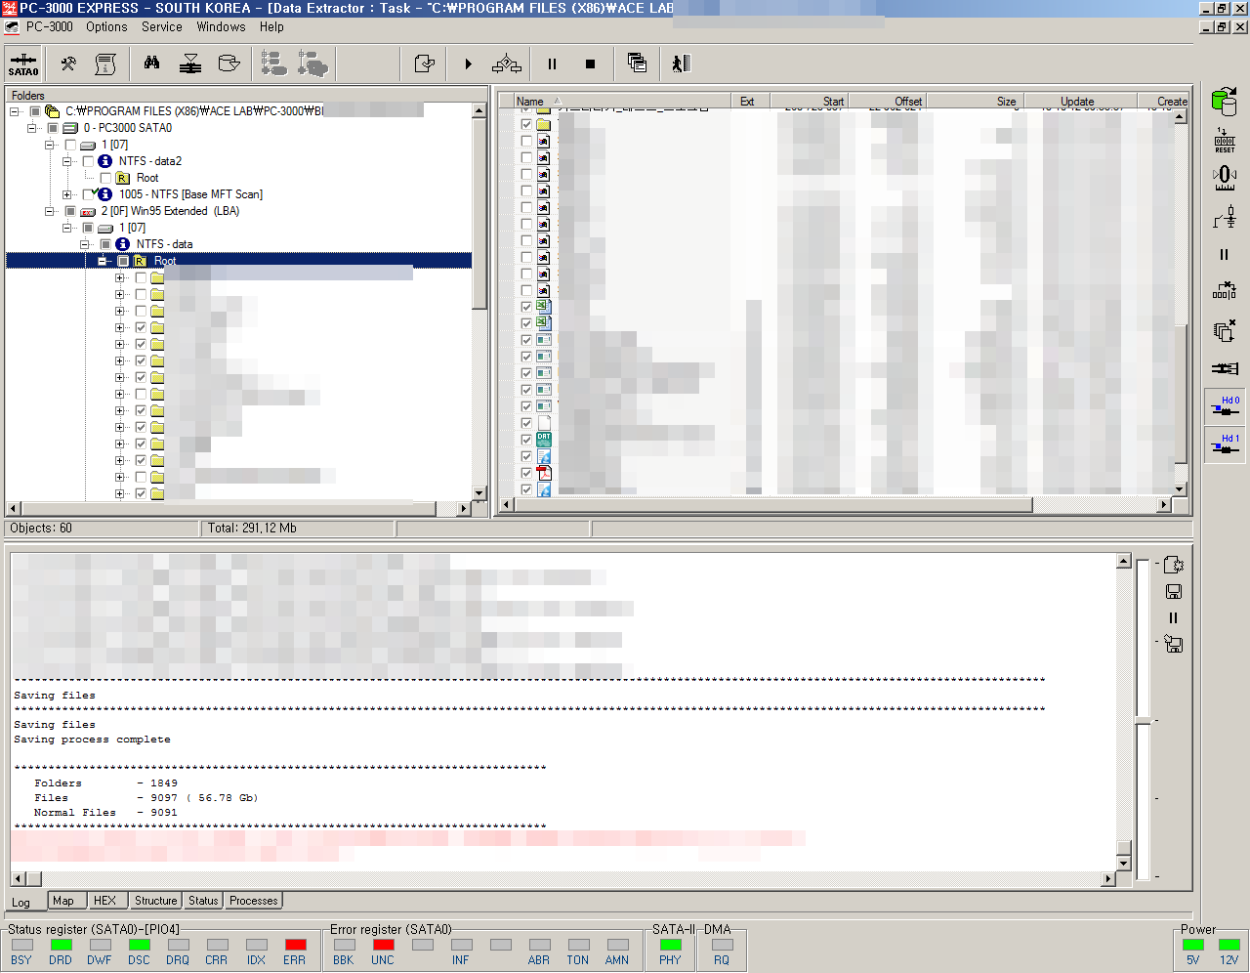This screenshot has width=1250, height=973.
Task: Click the pause button in top toolbar
Action: (x=552, y=63)
